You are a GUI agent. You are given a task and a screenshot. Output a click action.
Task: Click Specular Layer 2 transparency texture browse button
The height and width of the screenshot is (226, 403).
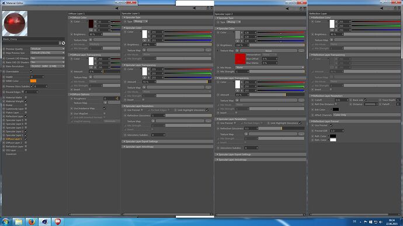tap(301, 100)
